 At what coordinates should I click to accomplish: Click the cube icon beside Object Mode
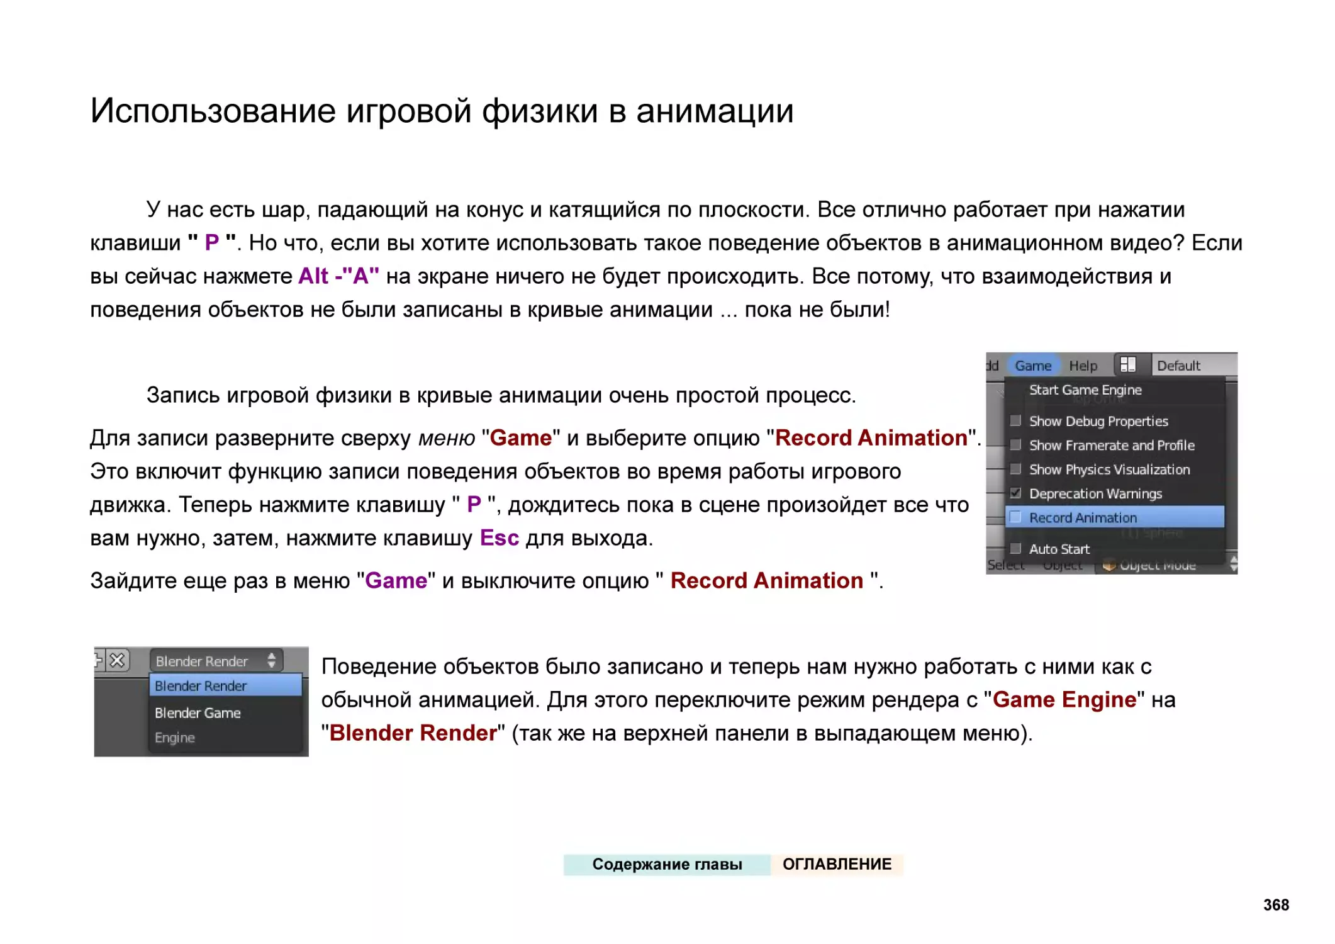1109,566
